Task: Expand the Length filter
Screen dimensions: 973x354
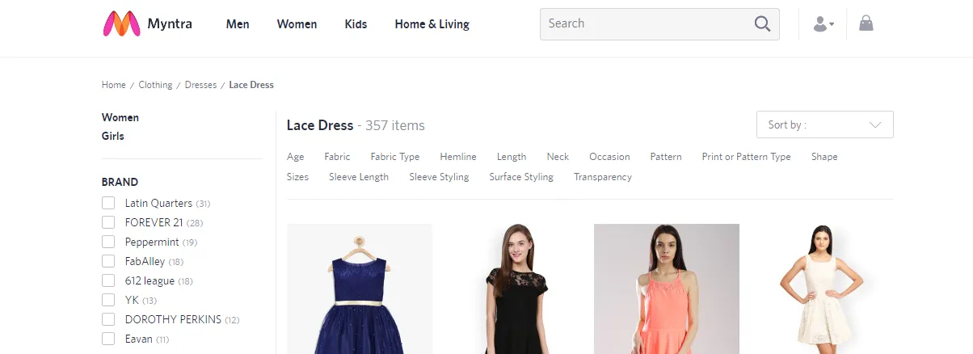Action: [512, 157]
